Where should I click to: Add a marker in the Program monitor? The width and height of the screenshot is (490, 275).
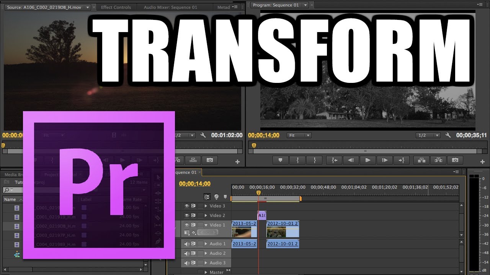pyautogui.click(x=280, y=160)
